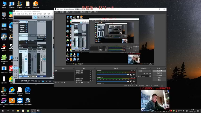Image resolution: width=201 pixels, height=113 pixels.
Task: Click 设置 button in OBS controls
Action: pos(159,78)
